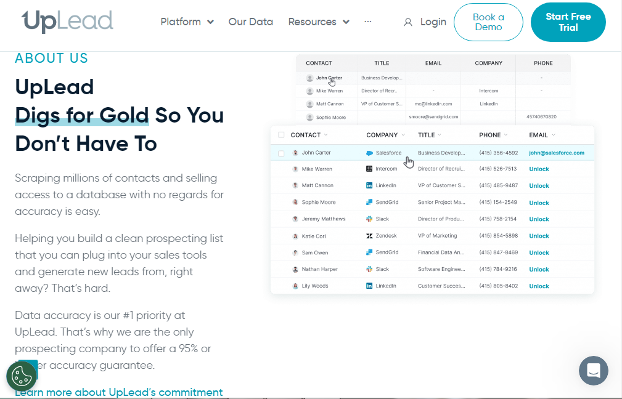622x399 pixels.
Task: Click 'VP of Marketing' title cell
Action: coord(437,236)
